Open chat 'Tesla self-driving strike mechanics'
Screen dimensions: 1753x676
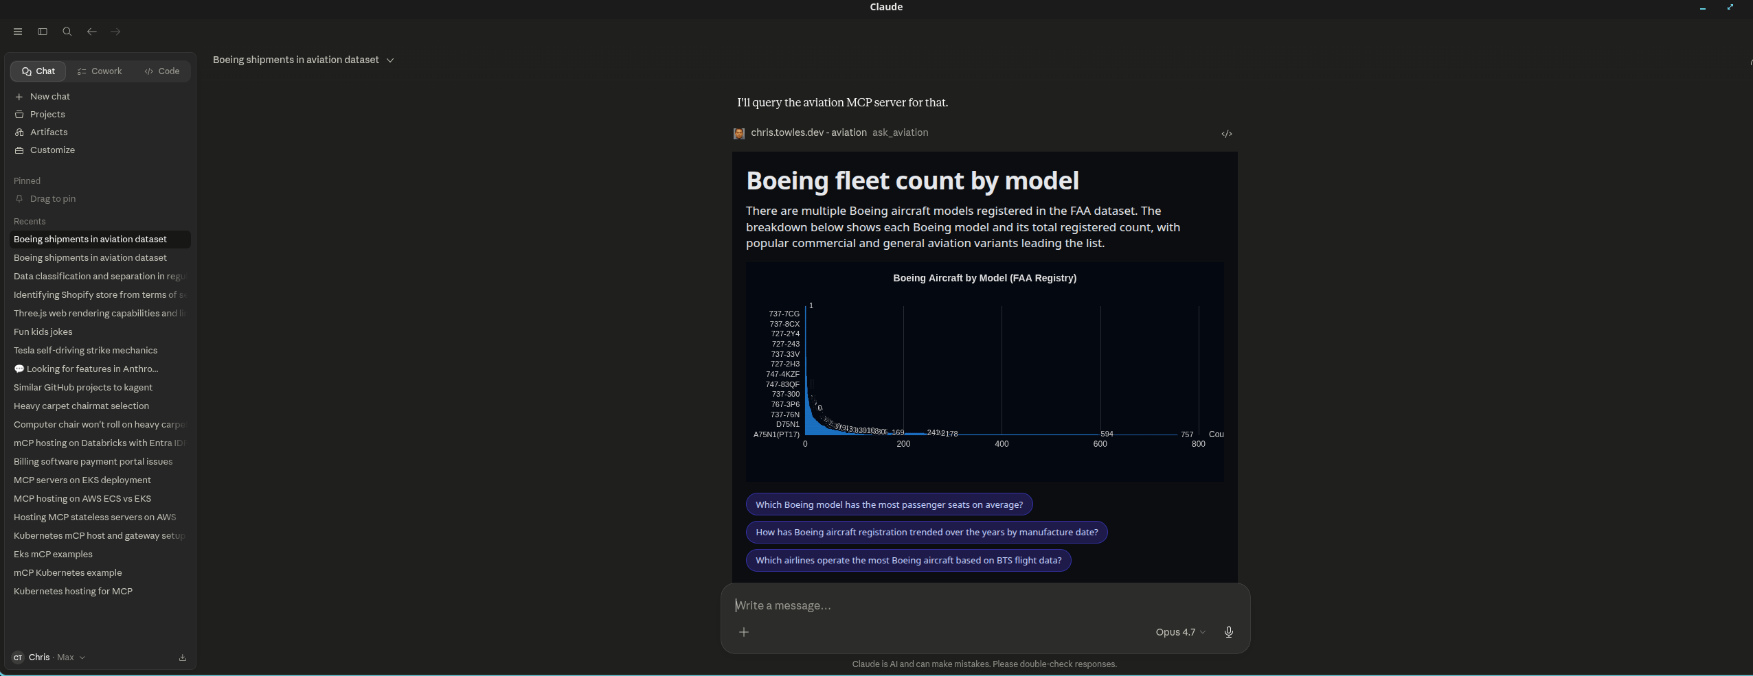pos(100,351)
